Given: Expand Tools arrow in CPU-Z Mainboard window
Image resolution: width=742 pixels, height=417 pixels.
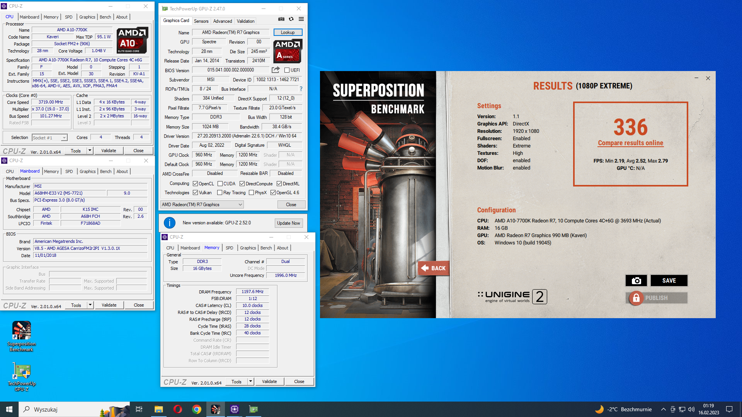Looking at the screenshot, I should (x=90, y=305).
